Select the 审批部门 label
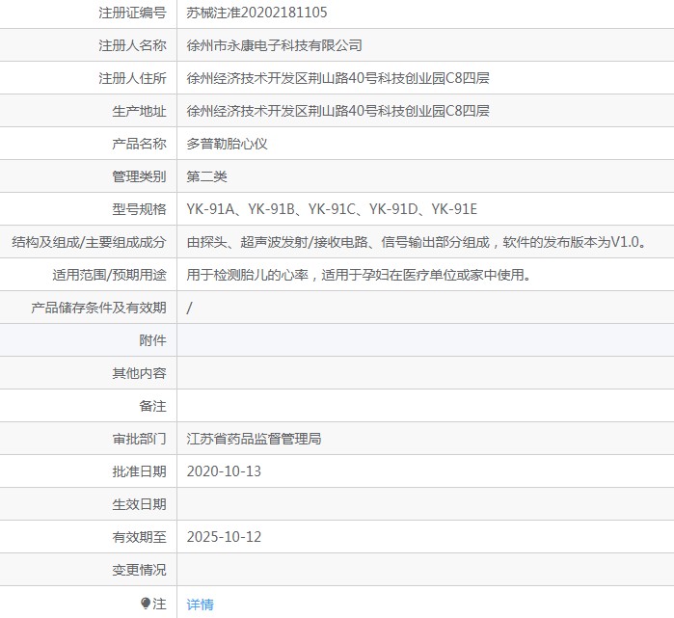 tap(139, 439)
